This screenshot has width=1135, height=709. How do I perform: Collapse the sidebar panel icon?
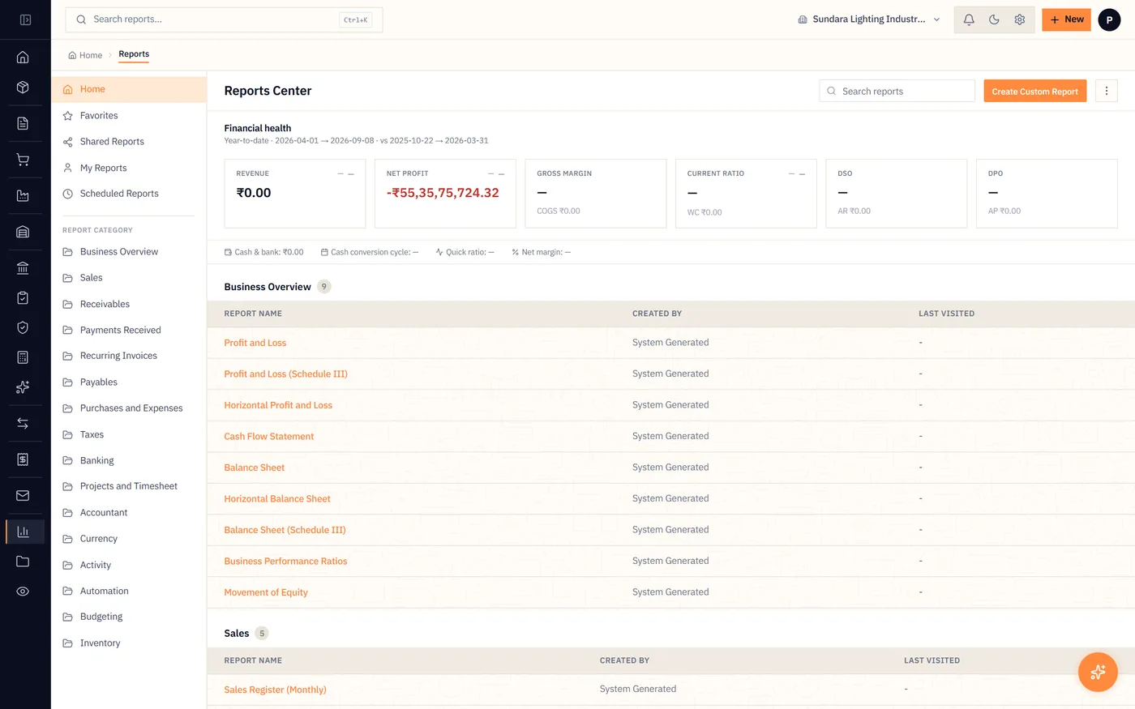pos(25,19)
